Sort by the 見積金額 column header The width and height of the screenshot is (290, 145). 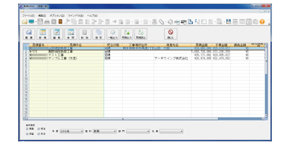tap(200, 45)
